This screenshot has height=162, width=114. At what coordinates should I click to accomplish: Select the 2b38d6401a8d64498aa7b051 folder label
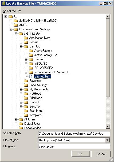pyautogui.click(x=38, y=21)
